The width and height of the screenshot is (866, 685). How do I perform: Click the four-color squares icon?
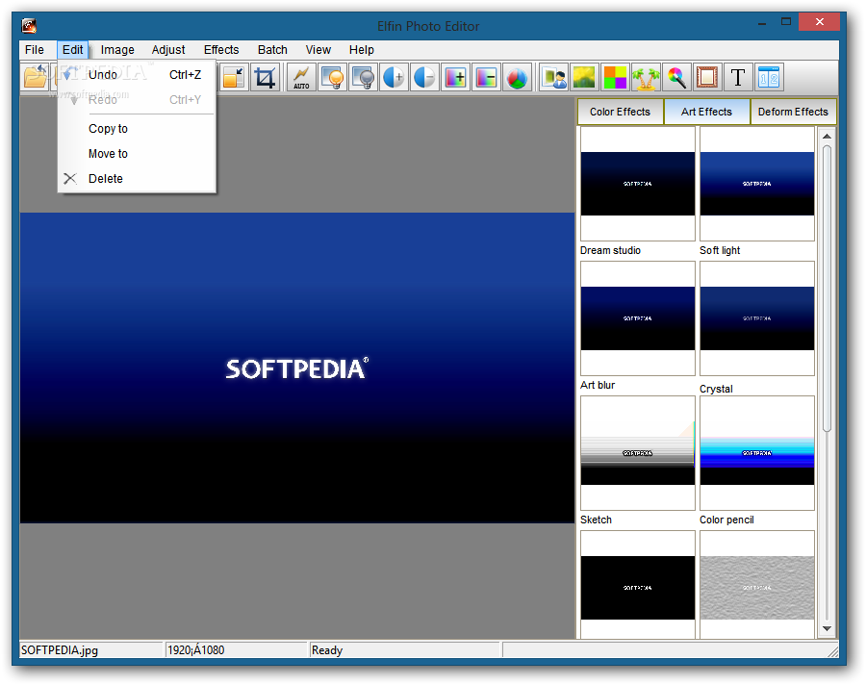click(615, 77)
